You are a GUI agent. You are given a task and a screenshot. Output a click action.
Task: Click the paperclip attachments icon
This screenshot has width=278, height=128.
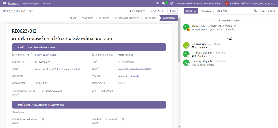255,11
